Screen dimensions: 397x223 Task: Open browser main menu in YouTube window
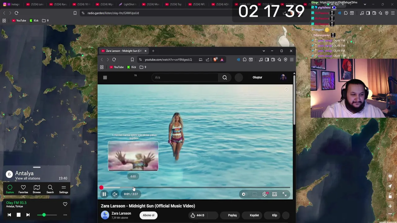click(x=292, y=59)
